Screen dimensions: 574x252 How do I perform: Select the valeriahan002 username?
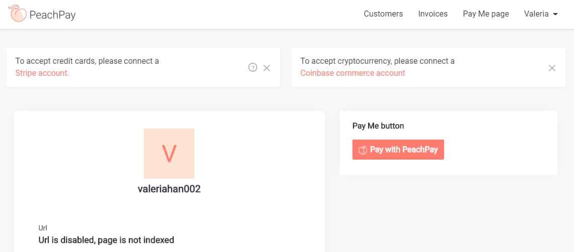click(169, 189)
